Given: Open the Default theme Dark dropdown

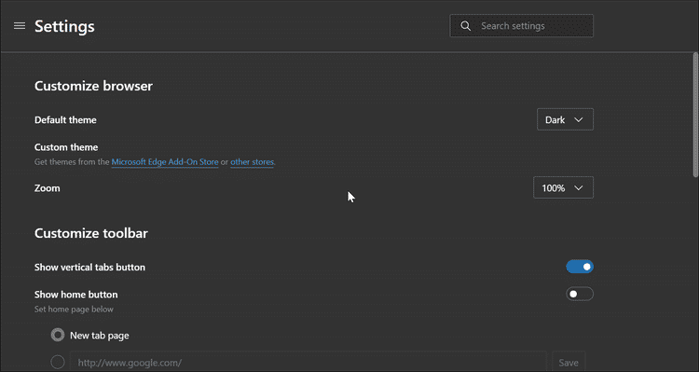Looking at the screenshot, I should pos(565,119).
